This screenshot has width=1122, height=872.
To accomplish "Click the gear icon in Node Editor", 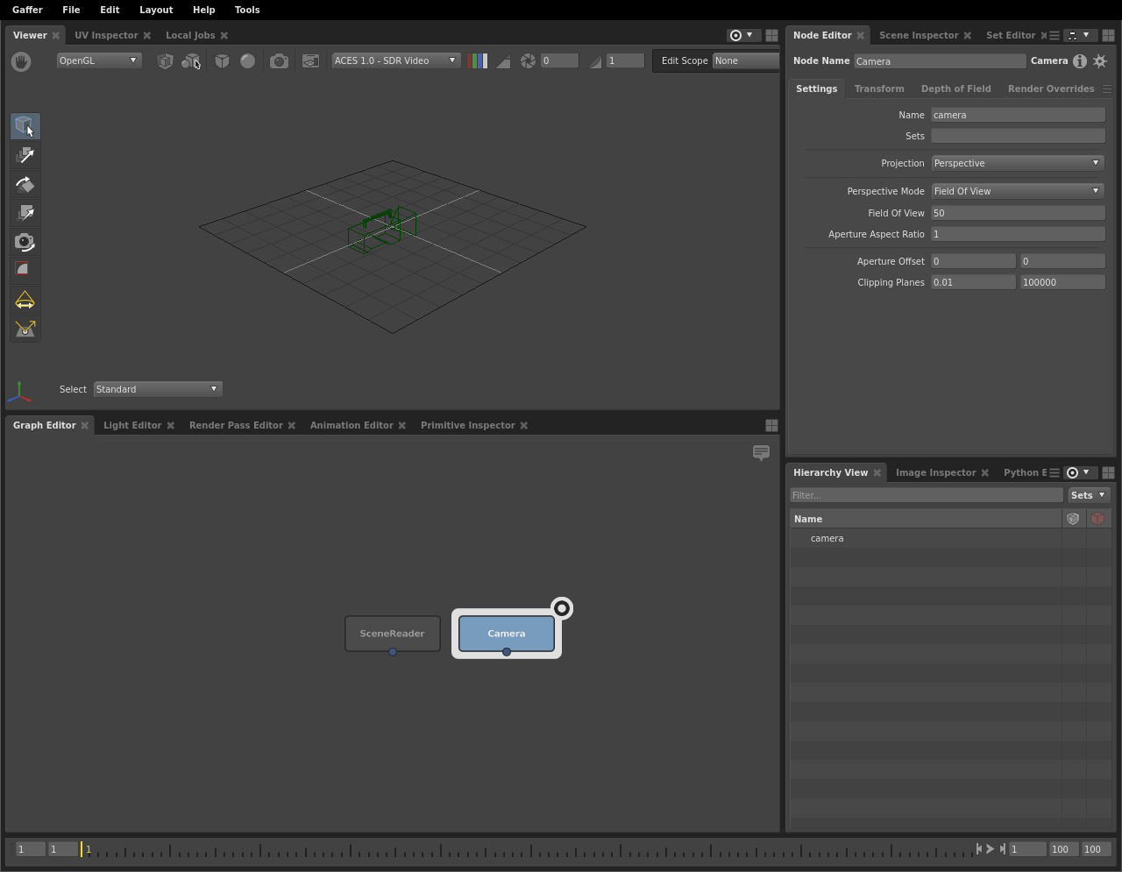I will 1100,61.
